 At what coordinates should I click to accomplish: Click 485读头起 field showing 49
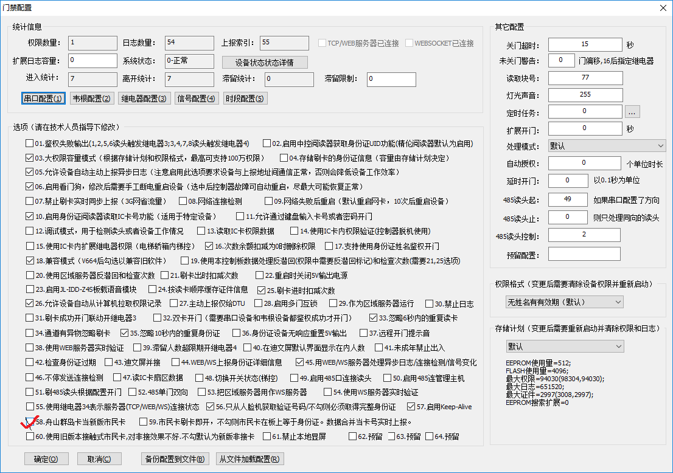tap(568, 199)
